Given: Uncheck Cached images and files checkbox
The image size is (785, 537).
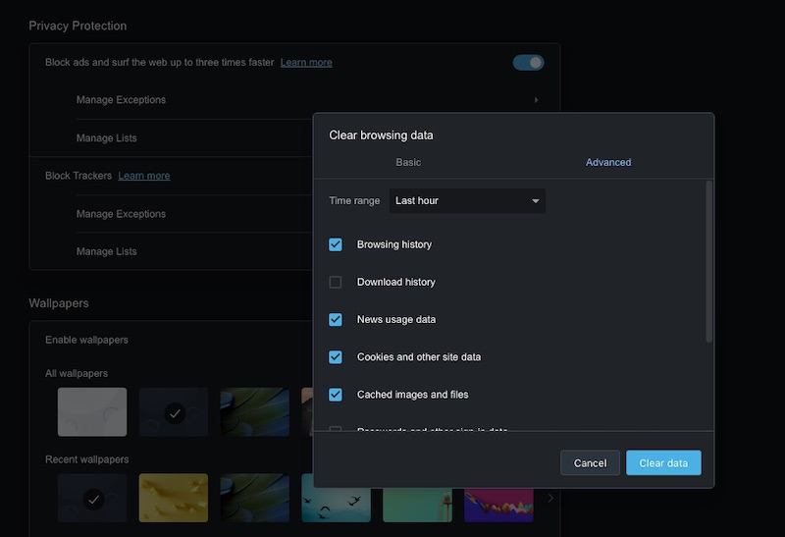Looking at the screenshot, I should tap(336, 395).
